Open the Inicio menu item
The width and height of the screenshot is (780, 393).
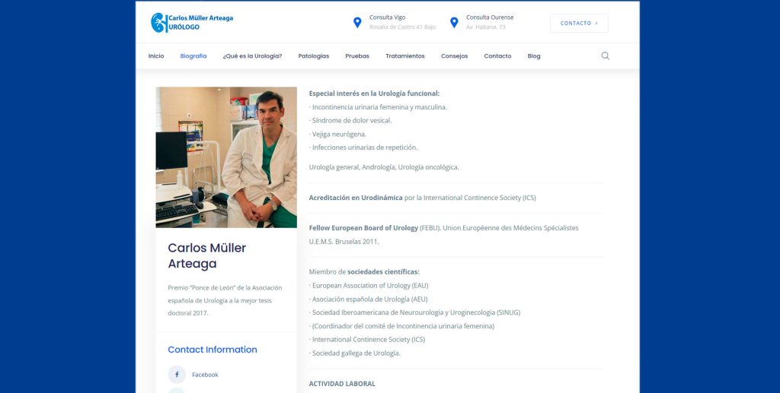pyautogui.click(x=156, y=56)
